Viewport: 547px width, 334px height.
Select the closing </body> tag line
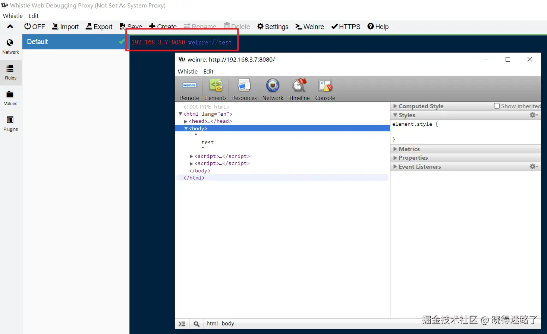[x=199, y=171]
